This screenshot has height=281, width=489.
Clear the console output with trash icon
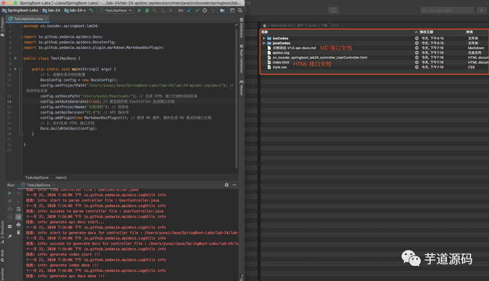click(x=19, y=233)
